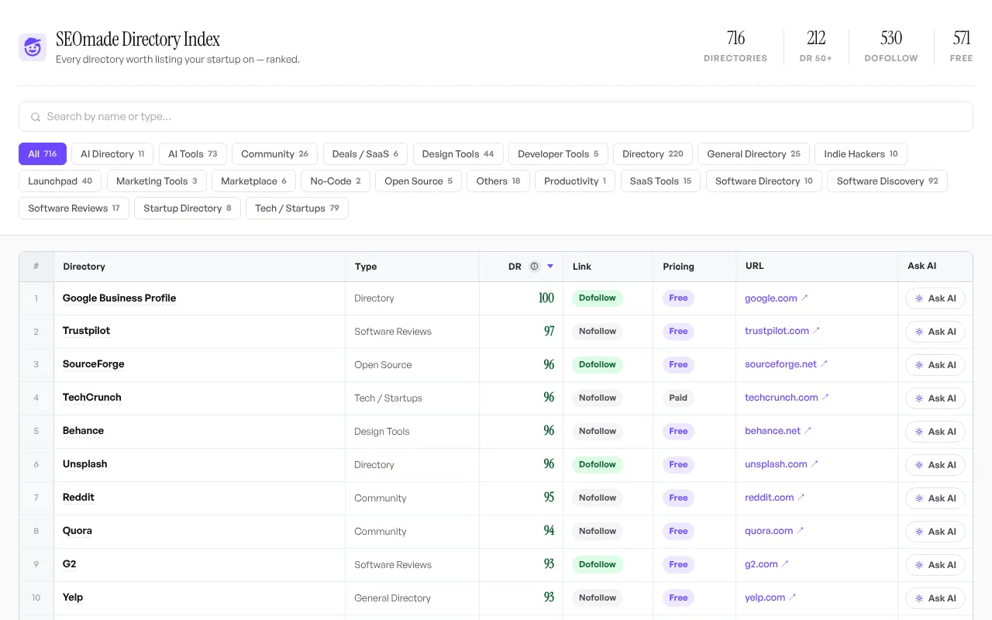Click the DR value 97 for Trustpilot

549,331
